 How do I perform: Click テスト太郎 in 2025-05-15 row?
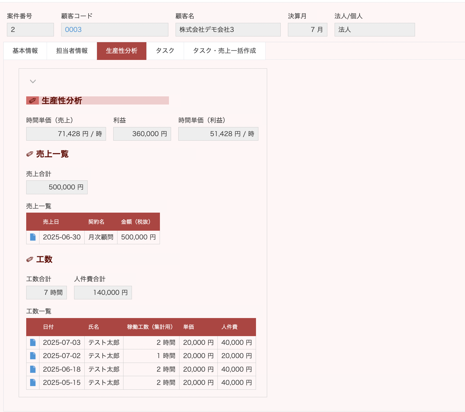104,382
